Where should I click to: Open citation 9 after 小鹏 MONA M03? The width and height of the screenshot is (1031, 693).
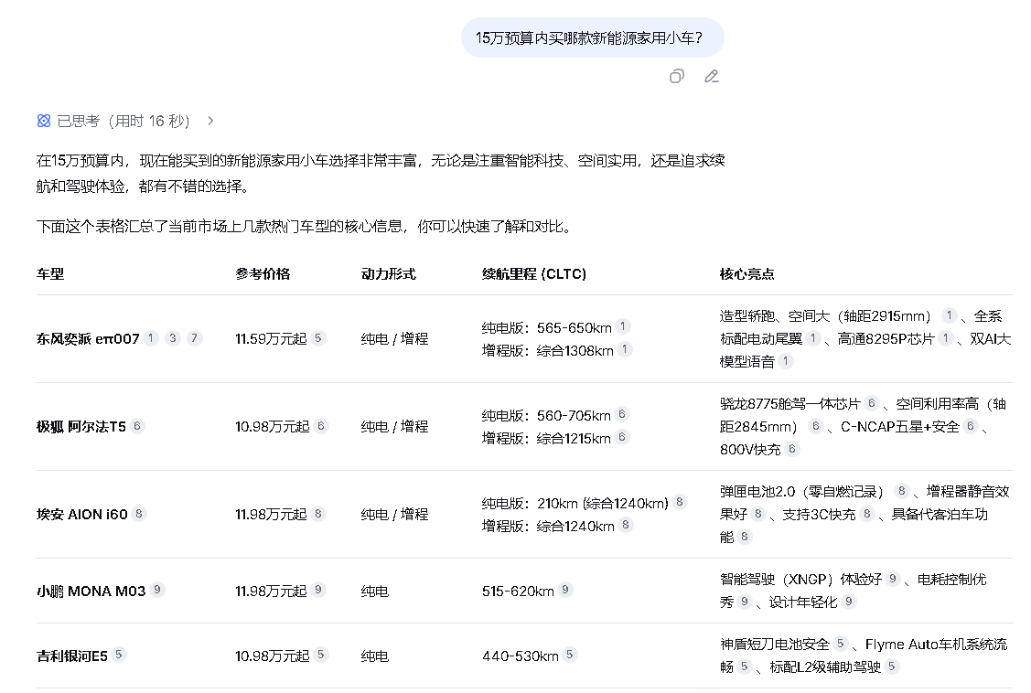coord(157,590)
